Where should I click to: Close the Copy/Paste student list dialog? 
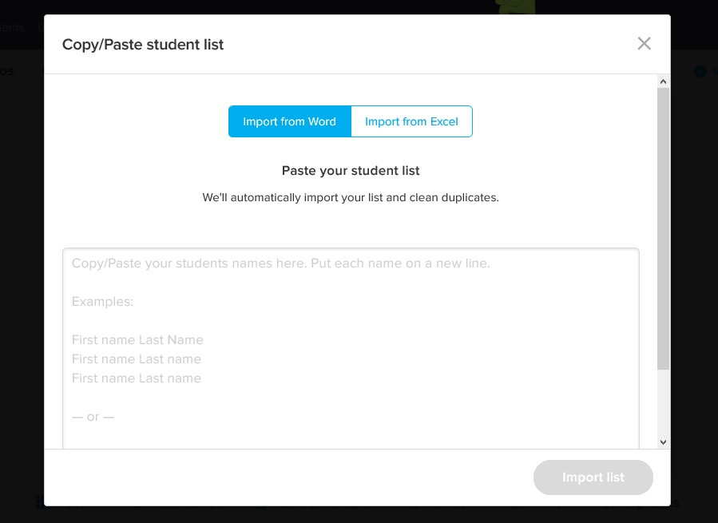pyautogui.click(x=644, y=44)
